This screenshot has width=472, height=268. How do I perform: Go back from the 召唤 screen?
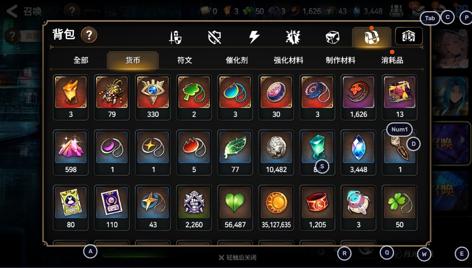(12, 11)
